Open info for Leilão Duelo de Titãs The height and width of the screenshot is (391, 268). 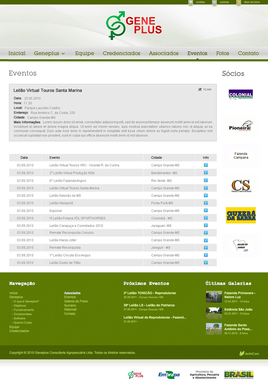(206, 263)
